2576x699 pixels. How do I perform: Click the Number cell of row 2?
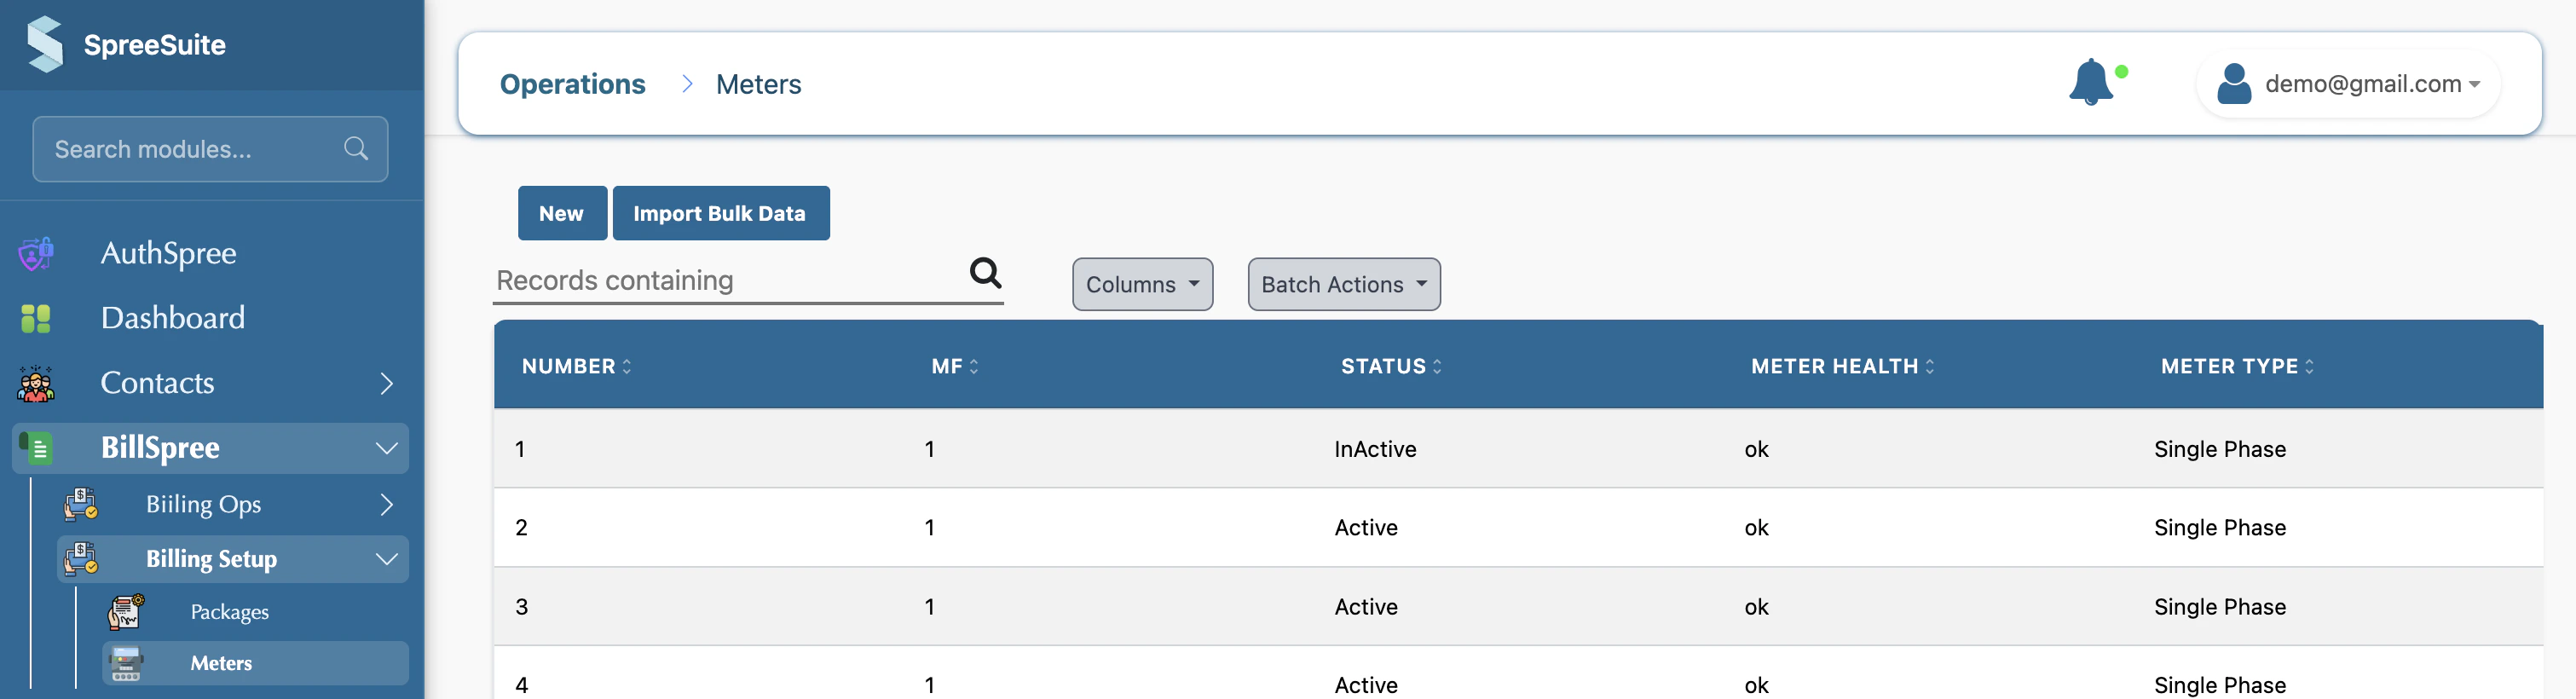coord(521,527)
